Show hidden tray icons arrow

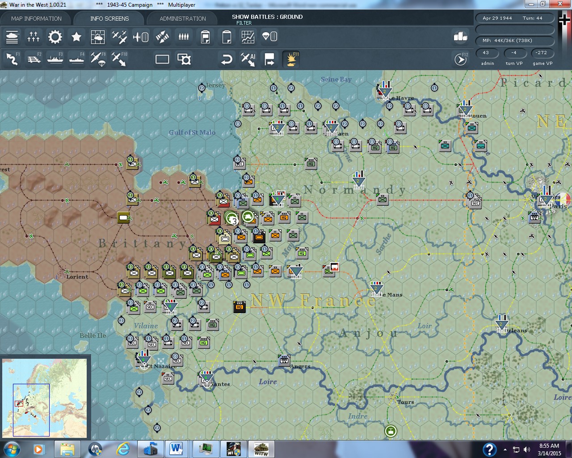pyautogui.click(x=505, y=450)
